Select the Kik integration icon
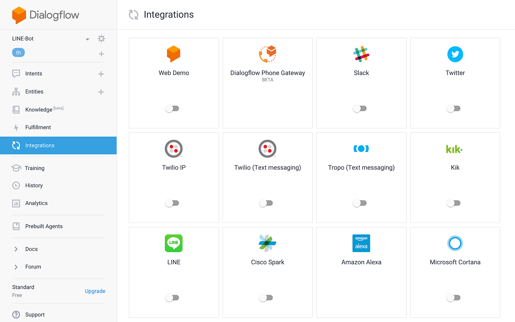This screenshot has height=322, width=515. coord(455,149)
